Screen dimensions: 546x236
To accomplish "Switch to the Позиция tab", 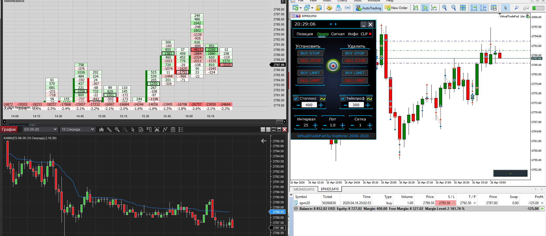I will (x=305, y=34).
